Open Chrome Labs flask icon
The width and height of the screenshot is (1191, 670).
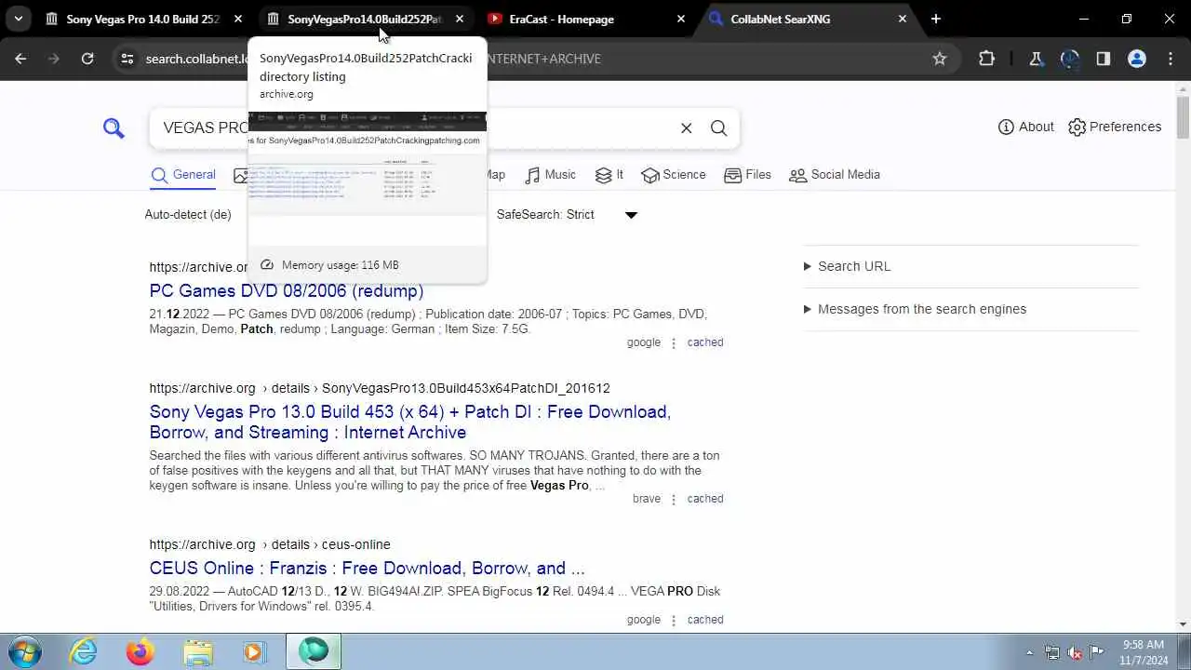pyautogui.click(x=1036, y=59)
